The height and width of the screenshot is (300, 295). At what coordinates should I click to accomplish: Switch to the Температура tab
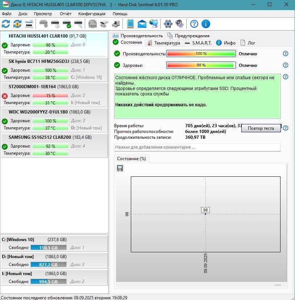(163, 43)
